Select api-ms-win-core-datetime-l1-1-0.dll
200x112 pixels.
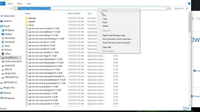pos(44,32)
